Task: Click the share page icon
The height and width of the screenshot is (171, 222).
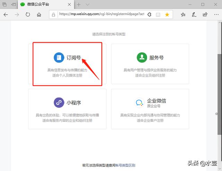Action: click(205, 15)
